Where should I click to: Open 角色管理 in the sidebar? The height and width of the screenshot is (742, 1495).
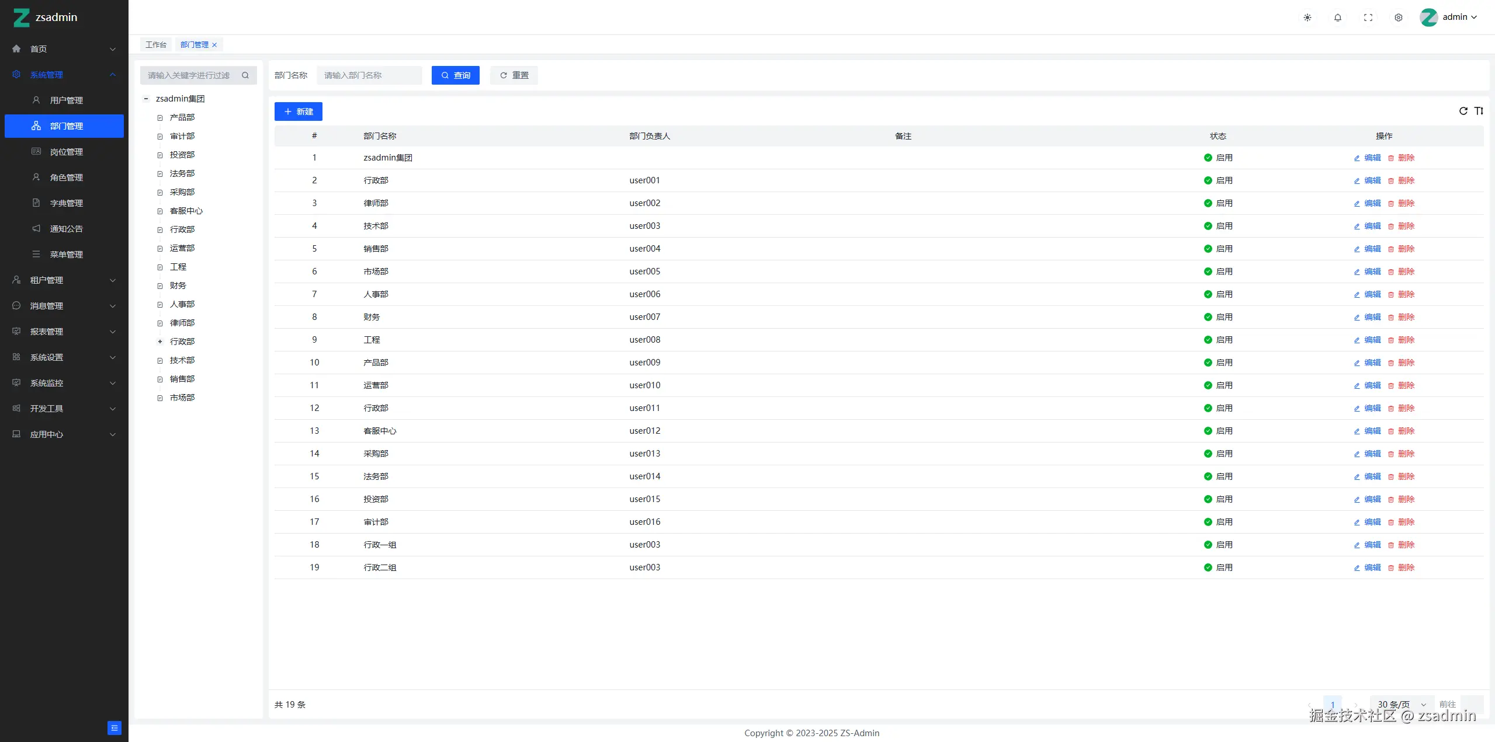coord(66,177)
